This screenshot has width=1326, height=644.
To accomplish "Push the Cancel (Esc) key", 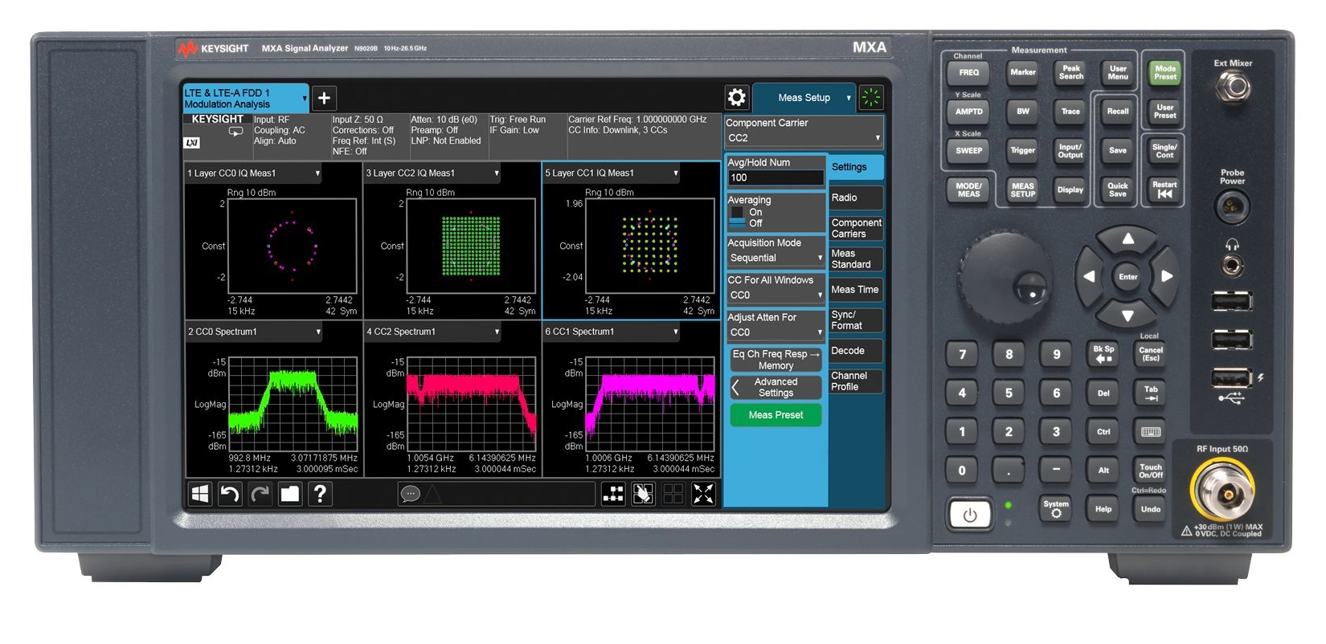I will click(1151, 354).
